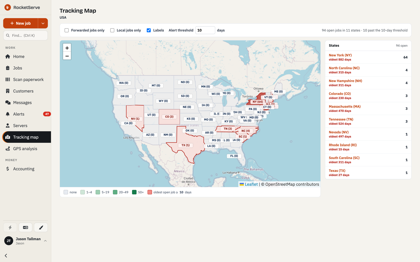This screenshot has height=262, width=420.
Task: Click the paintbrush theme icon
Action: pos(41,227)
